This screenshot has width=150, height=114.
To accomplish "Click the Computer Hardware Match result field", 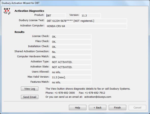I will pyautogui.click(x=71, y=57).
